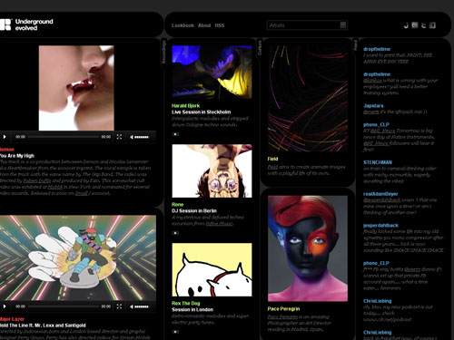The width and height of the screenshot is (454, 340).
Task: Adjust volume bars on Major Lazer player
Action: [x=142, y=306]
